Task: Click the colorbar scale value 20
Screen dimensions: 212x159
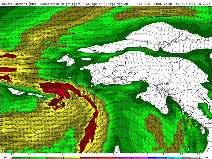Action: pos(29,154)
